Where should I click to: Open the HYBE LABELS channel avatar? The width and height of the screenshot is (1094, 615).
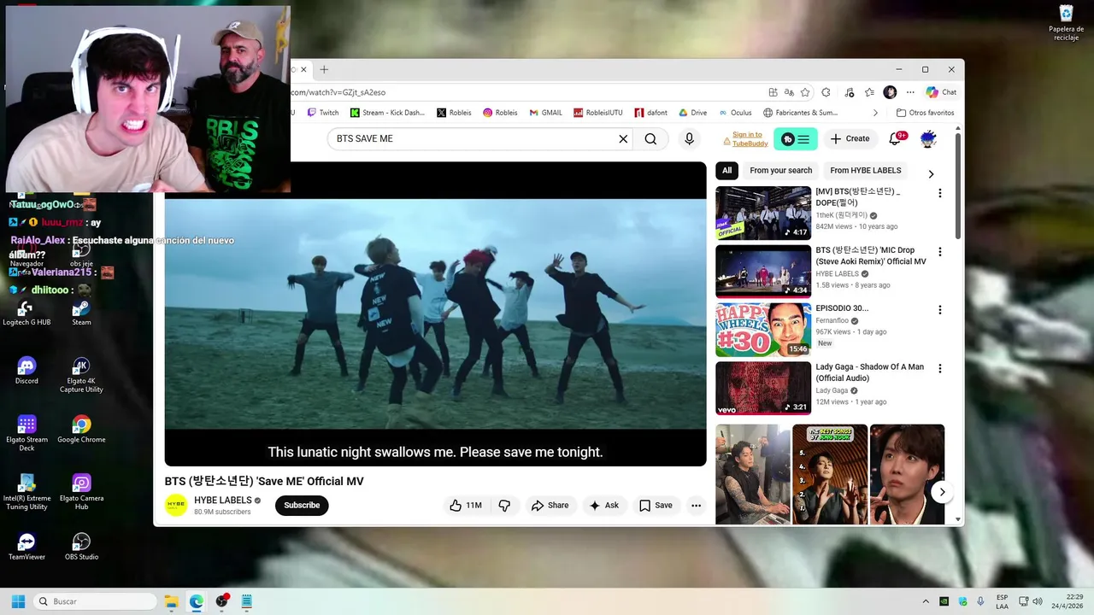coord(176,505)
